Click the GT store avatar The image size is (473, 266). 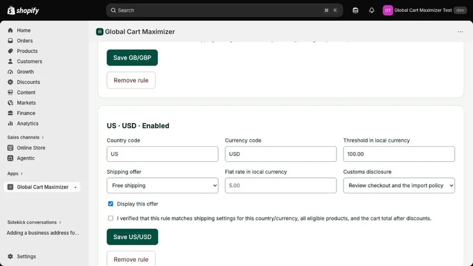click(x=388, y=10)
